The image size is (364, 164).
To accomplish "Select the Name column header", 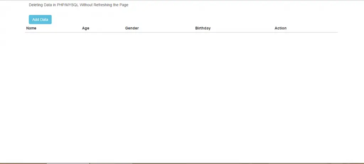I will pyautogui.click(x=31, y=28).
